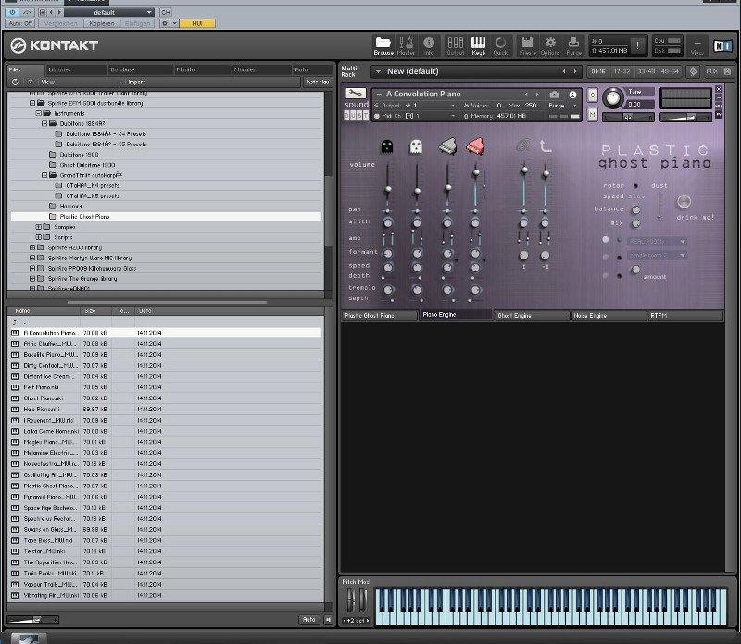
Task: Click the View minimize icon
Action: (697, 45)
